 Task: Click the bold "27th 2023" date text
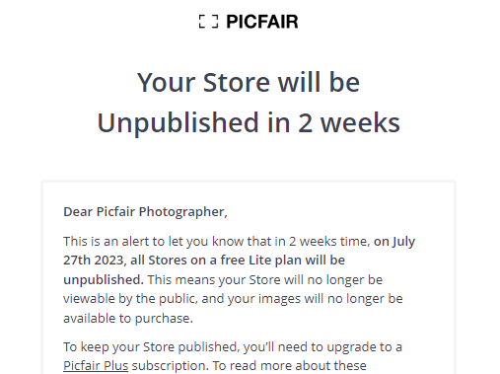93,261
